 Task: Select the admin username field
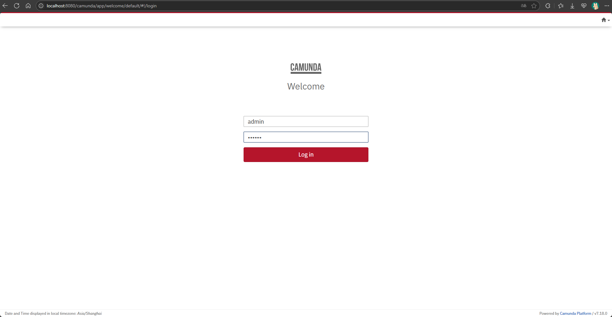[x=306, y=121]
